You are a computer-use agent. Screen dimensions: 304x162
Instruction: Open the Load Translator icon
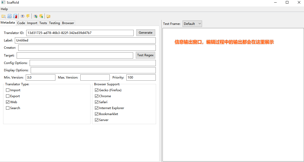4,16
